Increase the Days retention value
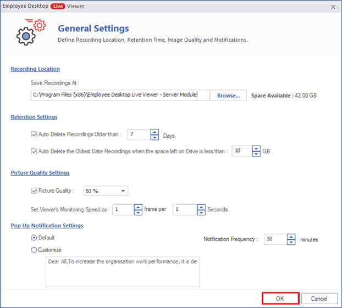This screenshot has width=343, height=308. pos(154,132)
